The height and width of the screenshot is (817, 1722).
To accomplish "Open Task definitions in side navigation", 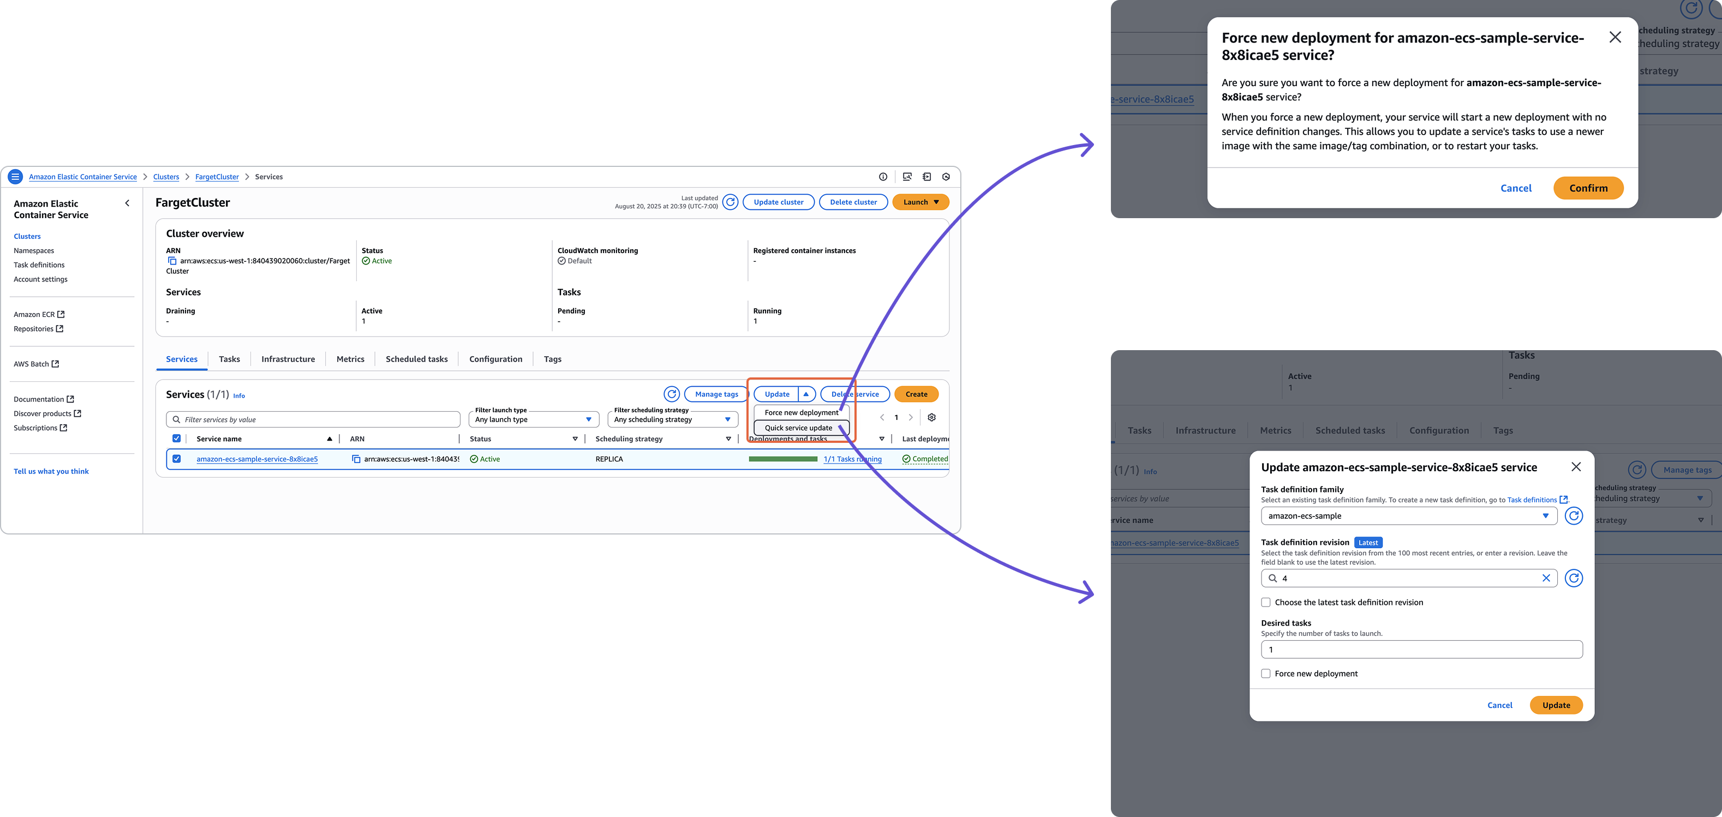I will click(39, 265).
